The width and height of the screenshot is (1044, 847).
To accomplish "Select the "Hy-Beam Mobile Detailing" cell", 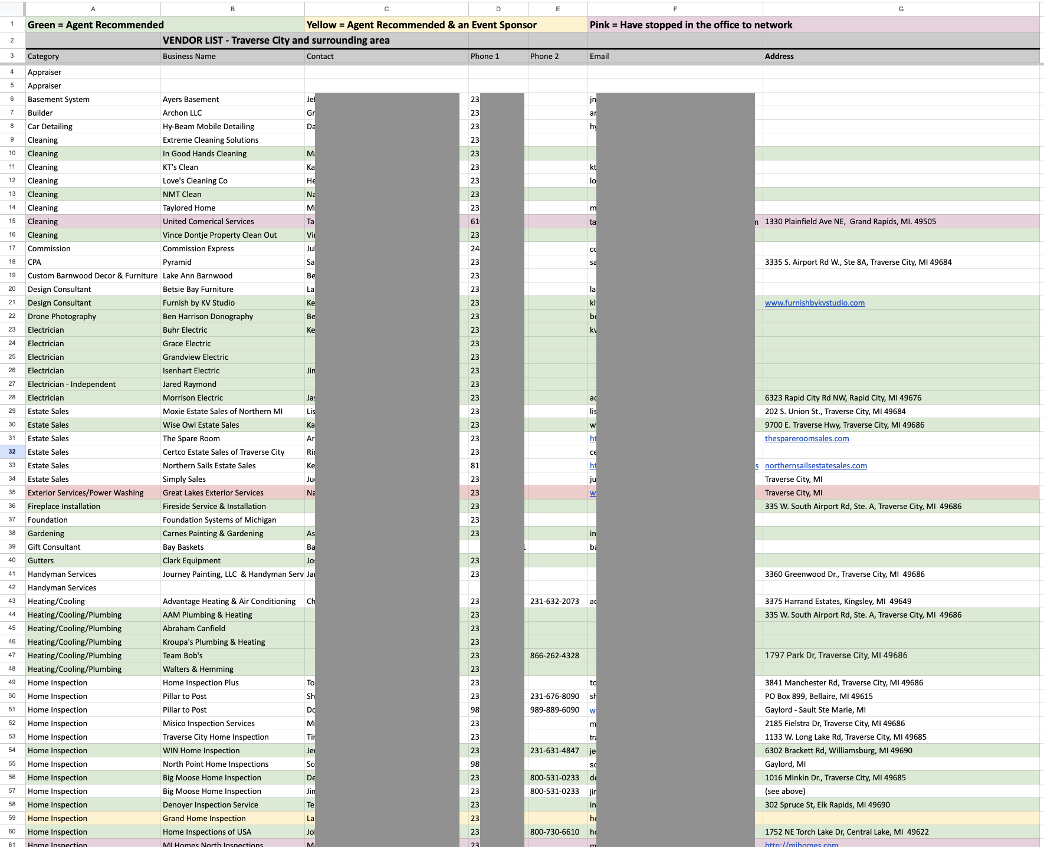I will point(232,126).
